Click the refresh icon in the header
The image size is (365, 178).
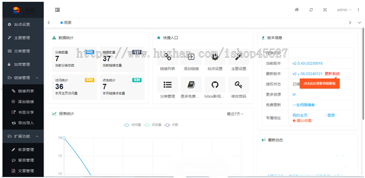[311, 10]
